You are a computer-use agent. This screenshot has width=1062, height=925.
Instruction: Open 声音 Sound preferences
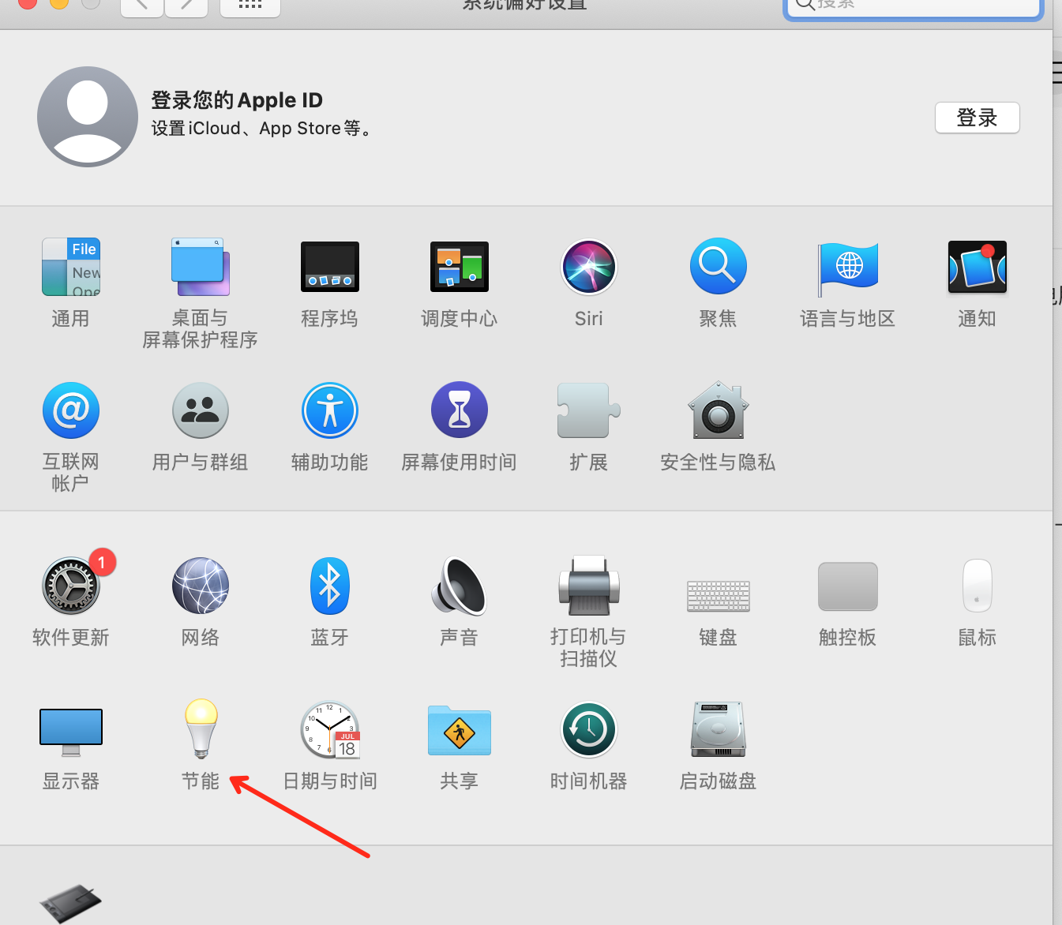tap(459, 586)
